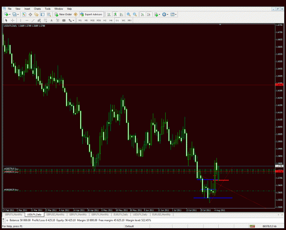Toggle the Chart Shift option
The width and height of the screenshot is (286, 230).
149,14
